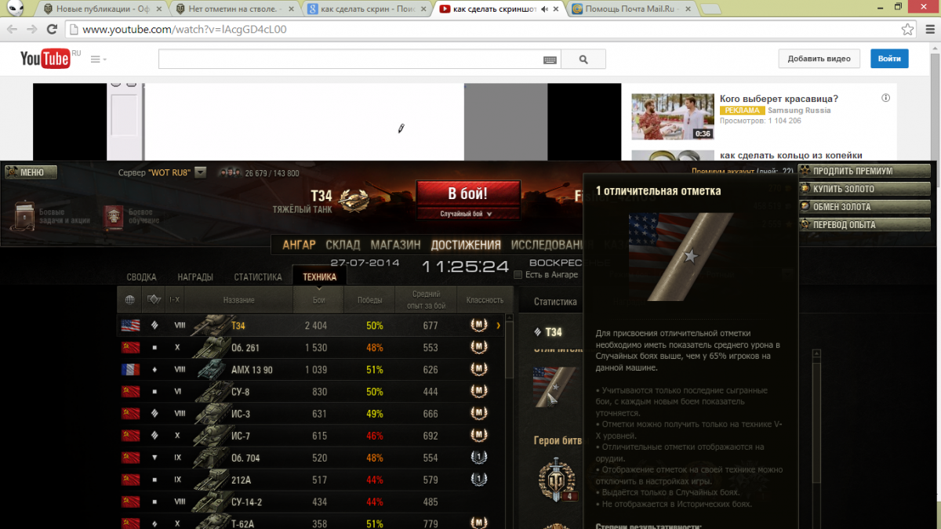Image resolution: width=941 pixels, height=529 pixels.
Task: Click 50% wins value in T34 row
Action: click(x=375, y=325)
